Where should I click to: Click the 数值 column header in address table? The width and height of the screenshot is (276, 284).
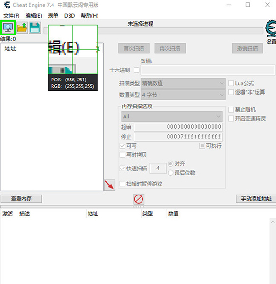(173, 214)
